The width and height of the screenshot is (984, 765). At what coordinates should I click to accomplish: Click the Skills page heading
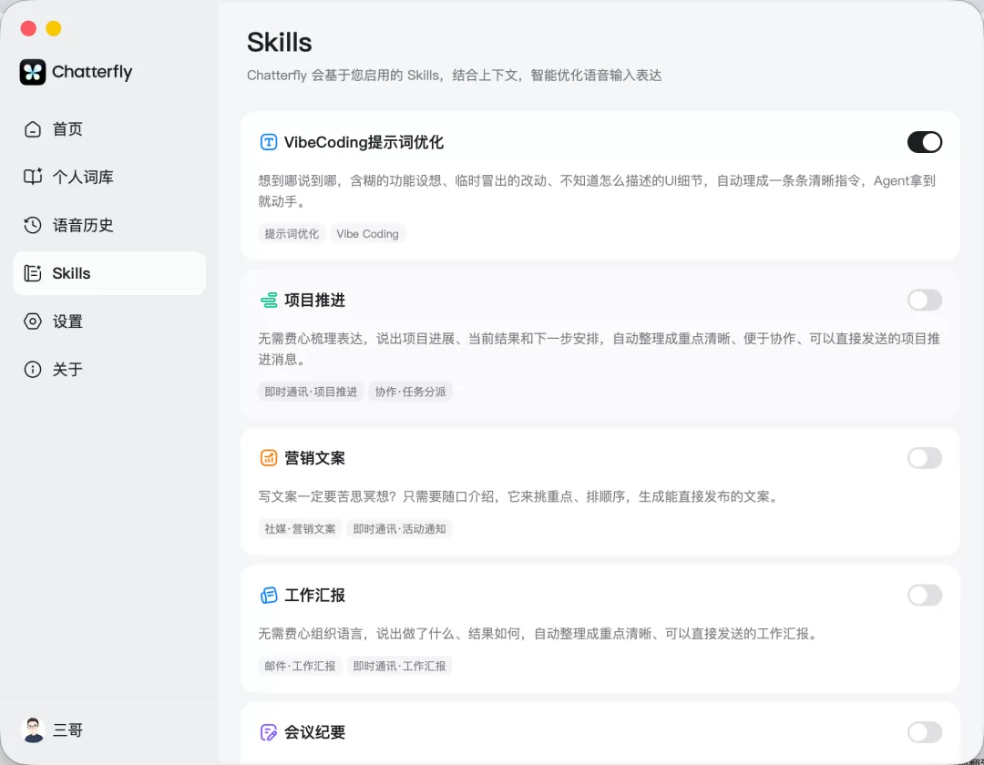coord(280,43)
